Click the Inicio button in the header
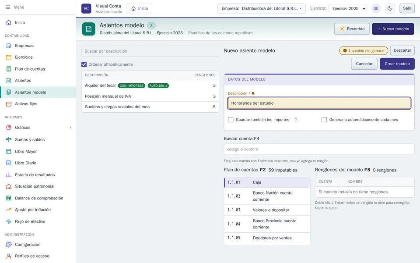The width and height of the screenshot is (420, 263). [x=139, y=8]
